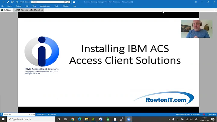Screen dimensions: 217x122
Task: Open the Windows notification center icon
Action: click(213, 119)
